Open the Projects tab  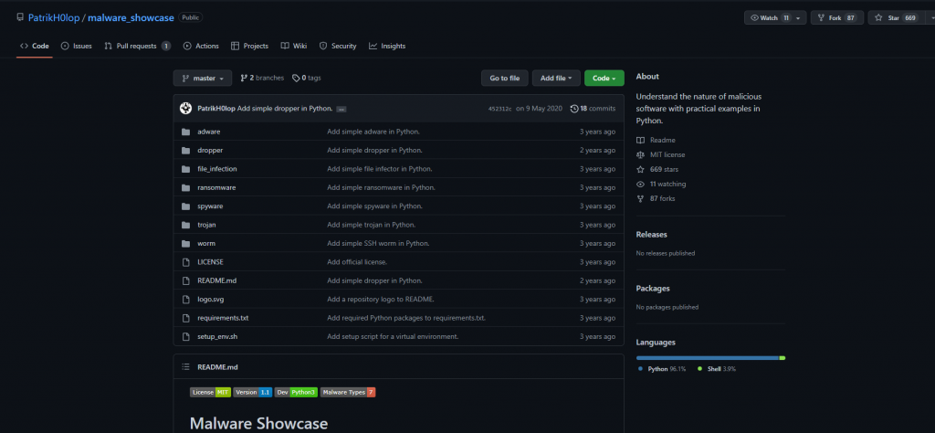(249, 46)
